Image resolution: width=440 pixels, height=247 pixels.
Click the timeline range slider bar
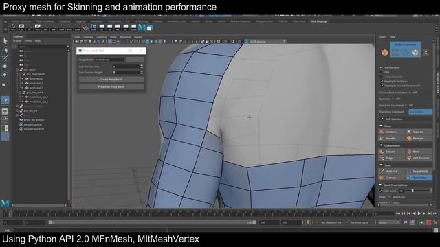click(x=153, y=222)
